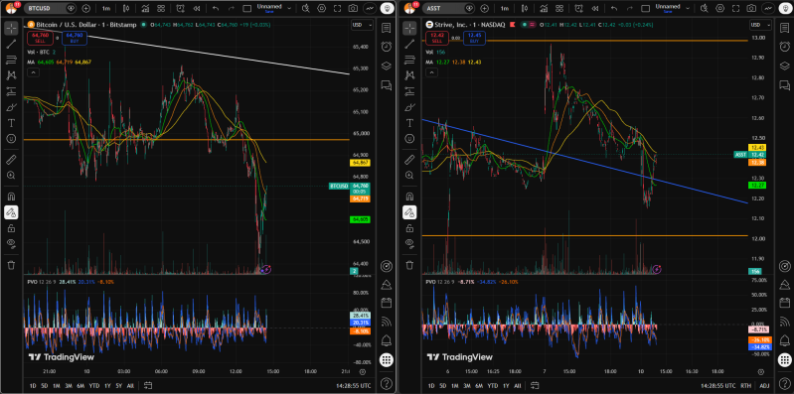Collapse the indicator legend arrow on the BTCUSD chart
794x394 pixels.
(x=33, y=72)
